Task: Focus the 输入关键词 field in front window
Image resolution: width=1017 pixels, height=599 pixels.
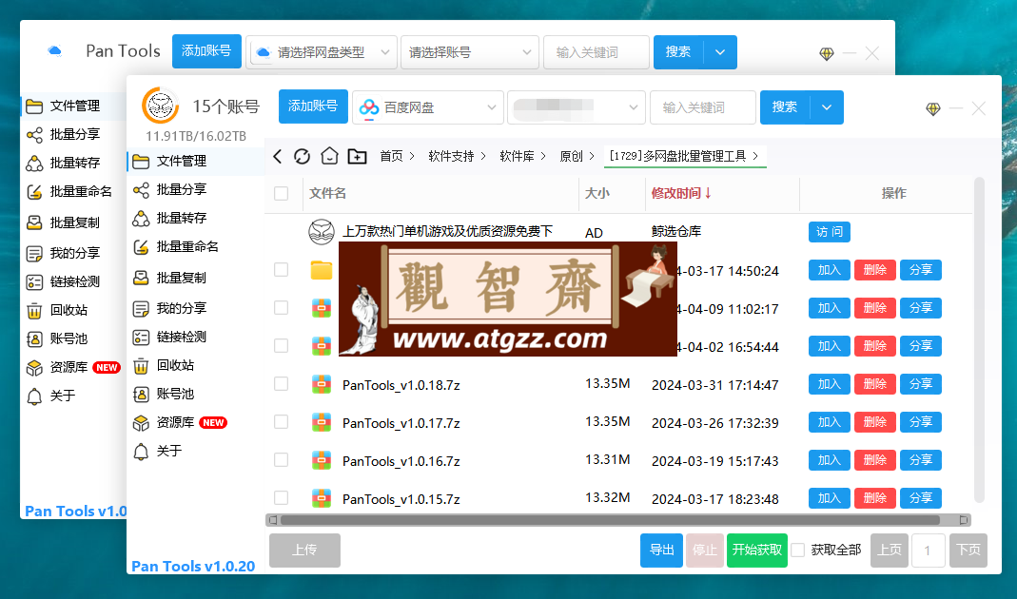Action: click(x=703, y=107)
